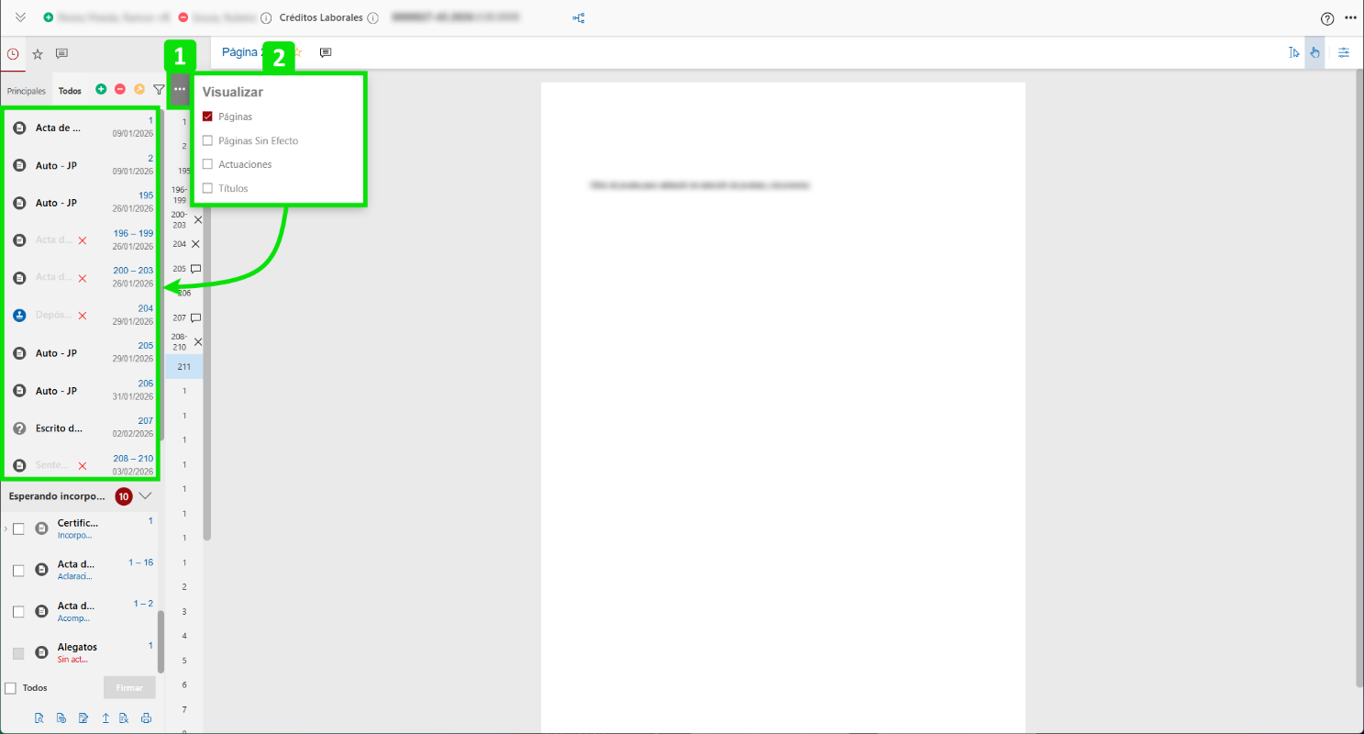Open the viewer settings sliders icon
This screenshot has width=1364, height=734.
(x=1344, y=52)
